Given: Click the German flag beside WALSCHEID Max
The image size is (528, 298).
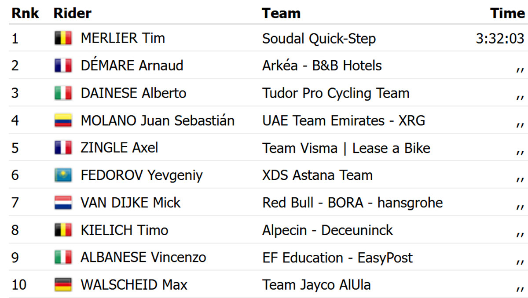Looking at the screenshot, I should [x=63, y=285].
